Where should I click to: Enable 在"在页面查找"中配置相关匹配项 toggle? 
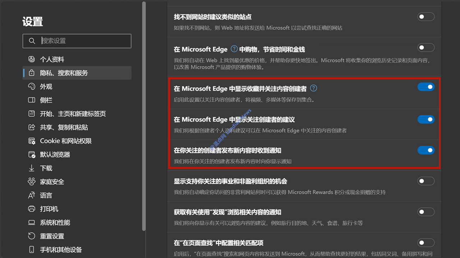[x=426, y=243]
